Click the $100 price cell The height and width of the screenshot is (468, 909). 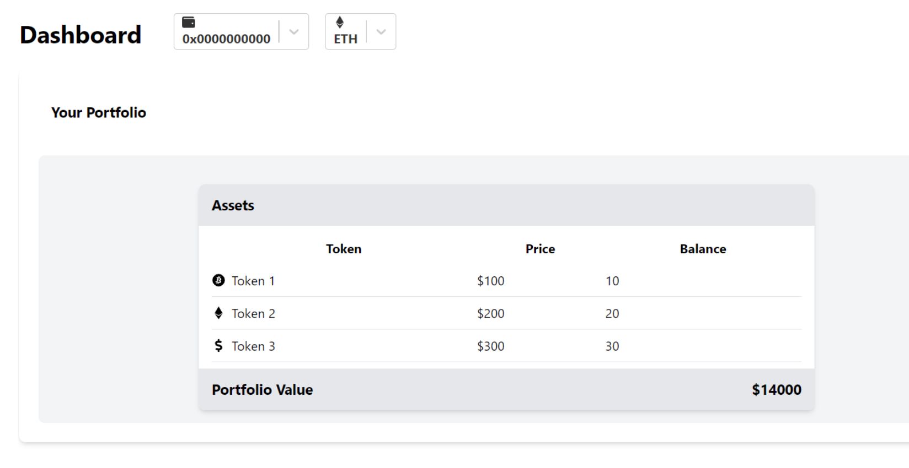point(491,281)
